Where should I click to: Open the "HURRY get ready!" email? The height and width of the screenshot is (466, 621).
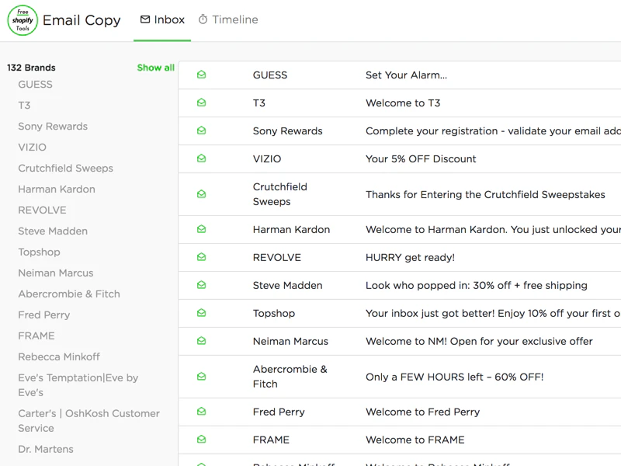pos(410,258)
